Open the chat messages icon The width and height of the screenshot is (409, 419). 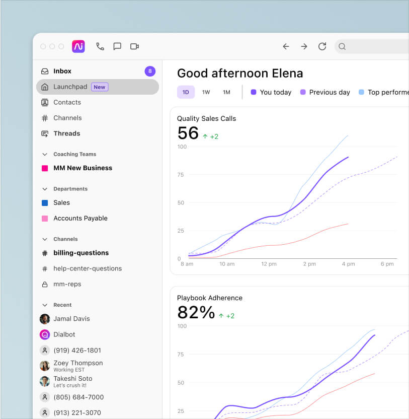pos(117,46)
